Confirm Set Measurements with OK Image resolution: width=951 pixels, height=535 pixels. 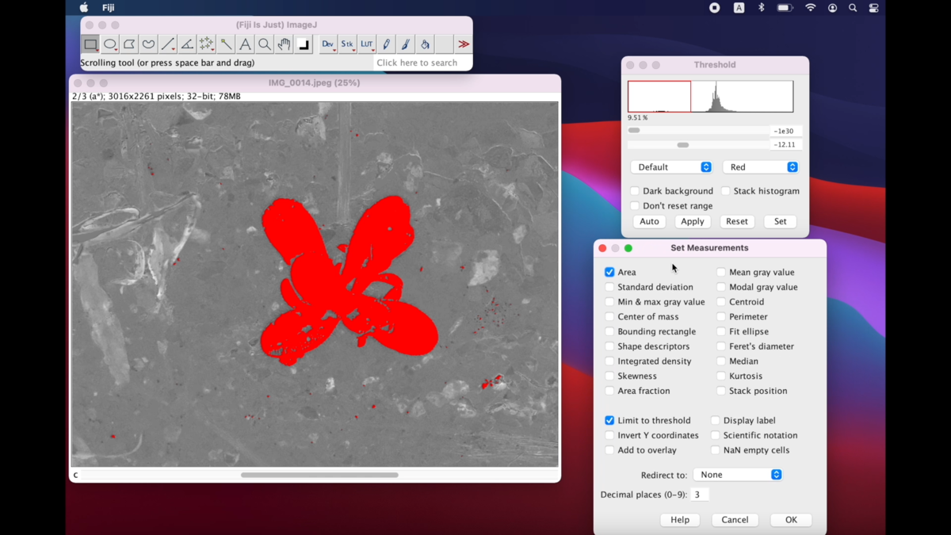click(791, 520)
